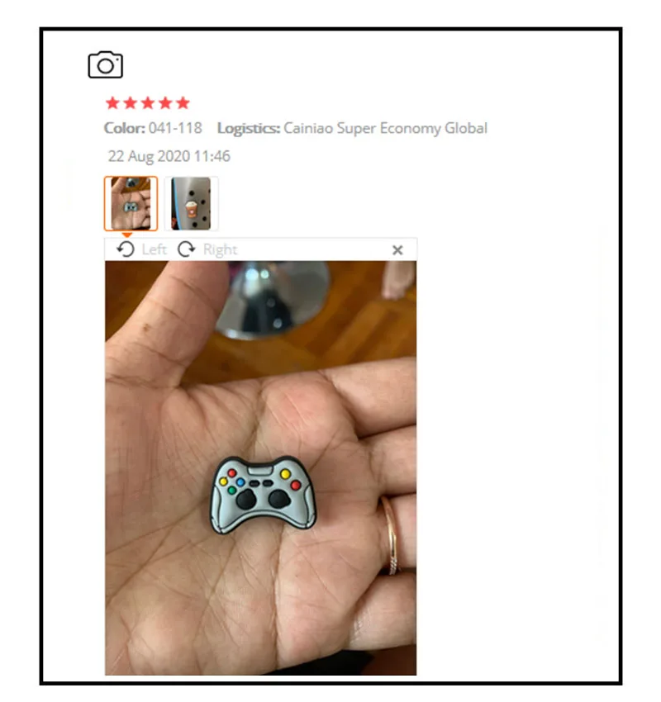Click the fifth red rating star

coord(183,103)
